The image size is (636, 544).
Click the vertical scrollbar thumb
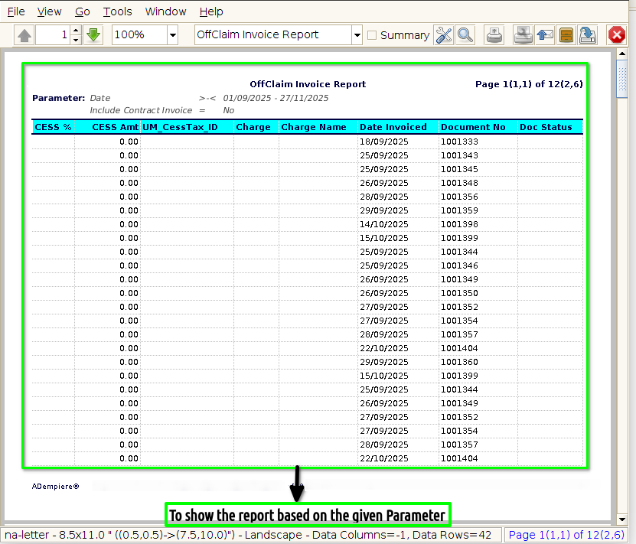(622, 79)
